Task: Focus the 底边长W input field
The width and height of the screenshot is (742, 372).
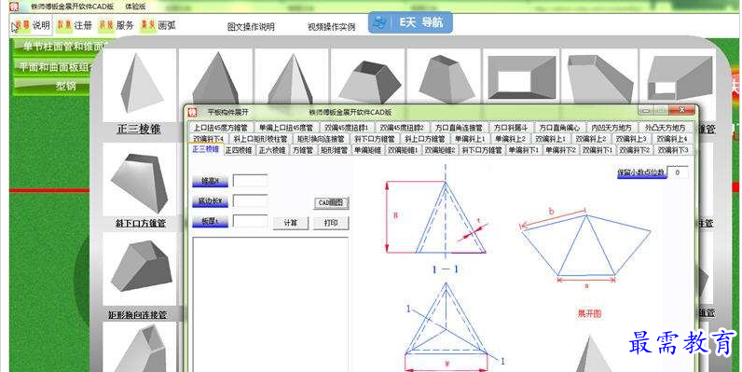Action: (251, 201)
